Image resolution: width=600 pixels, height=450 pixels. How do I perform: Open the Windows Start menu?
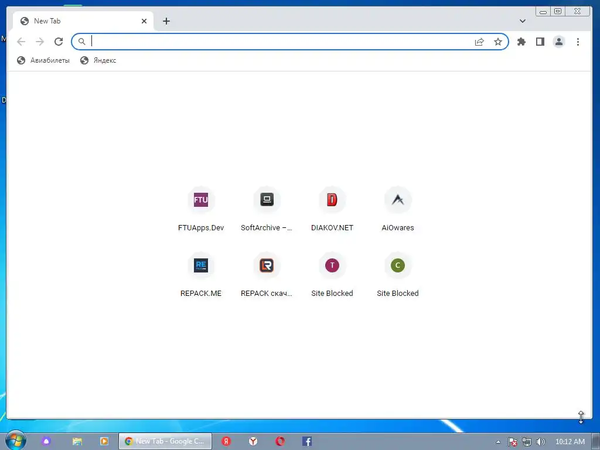tap(16, 441)
